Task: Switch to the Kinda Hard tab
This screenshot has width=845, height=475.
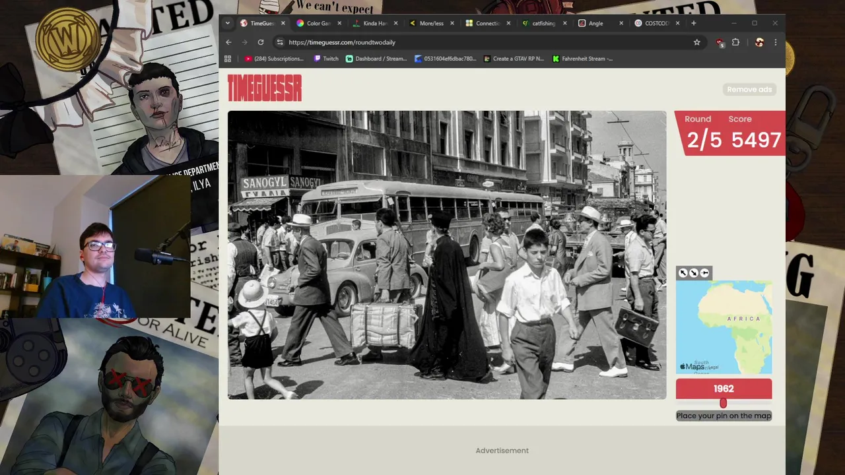Action: click(x=375, y=23)
